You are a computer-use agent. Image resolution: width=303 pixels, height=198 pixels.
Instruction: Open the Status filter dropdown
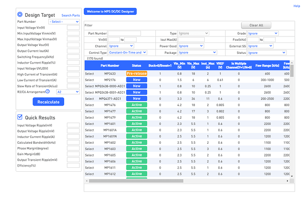pyautogui.click(x=267, y=53)
